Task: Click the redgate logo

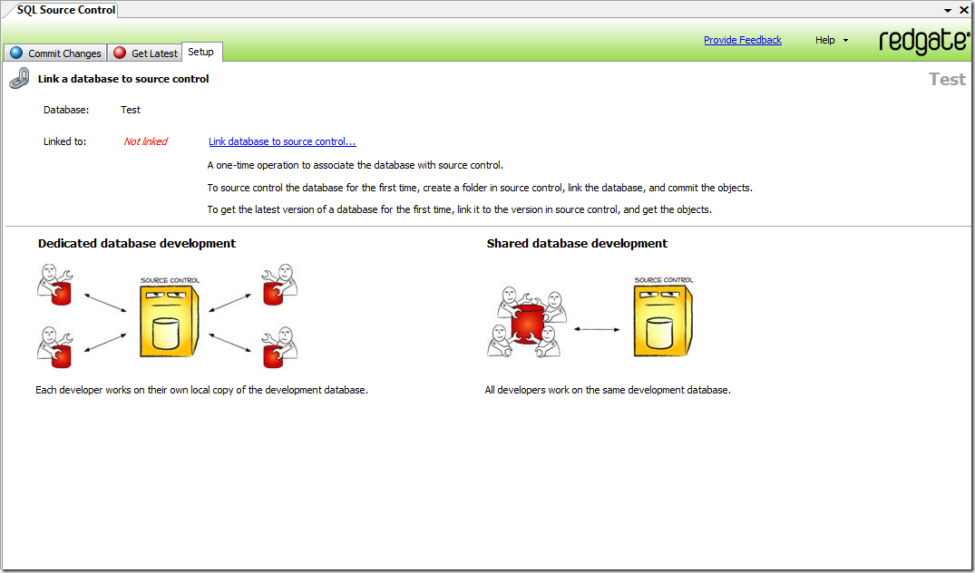Action: tap(924, 41)
